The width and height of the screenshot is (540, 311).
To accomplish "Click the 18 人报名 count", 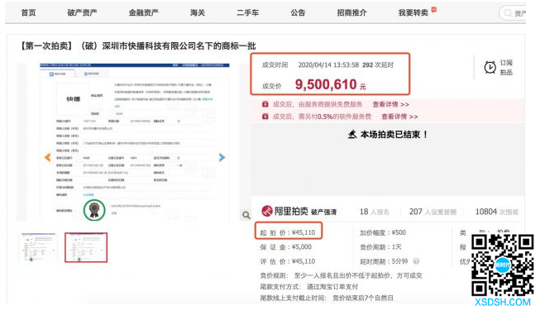I will pos(375,212).
